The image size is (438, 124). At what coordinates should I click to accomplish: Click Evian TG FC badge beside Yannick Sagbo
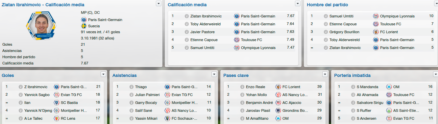(56, 95)
